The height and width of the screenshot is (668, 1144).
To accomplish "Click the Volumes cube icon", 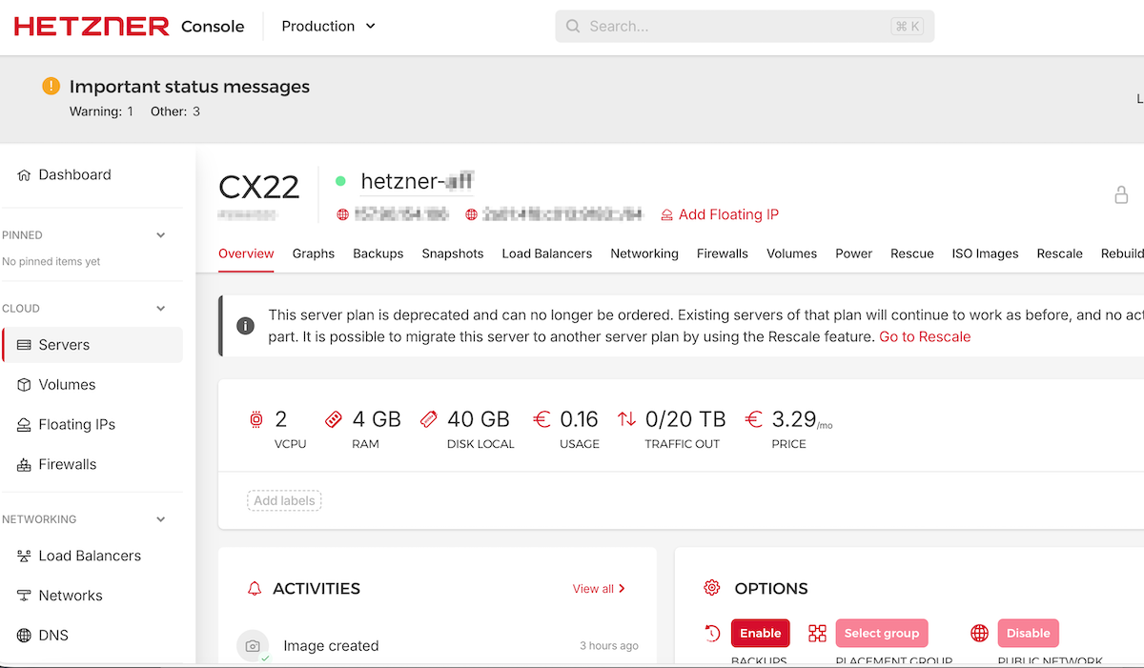I will [24, 385].
